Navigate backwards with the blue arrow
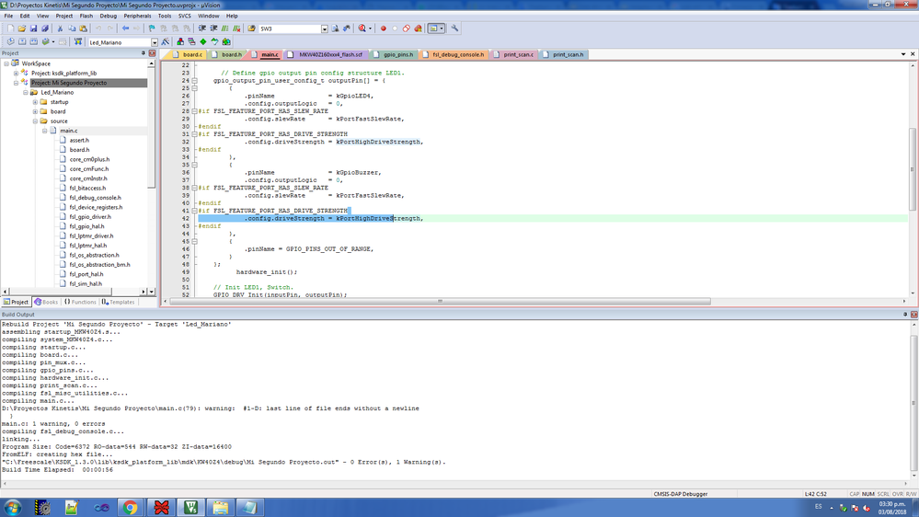The height and width of the screenshot is (517, 919). [125, 29]
